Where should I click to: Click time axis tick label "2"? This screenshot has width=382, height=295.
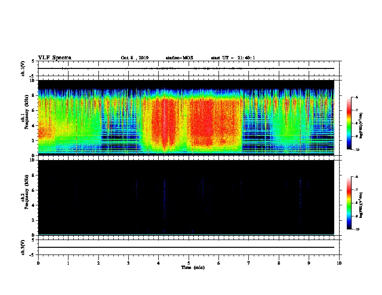[x=98, y=263]
